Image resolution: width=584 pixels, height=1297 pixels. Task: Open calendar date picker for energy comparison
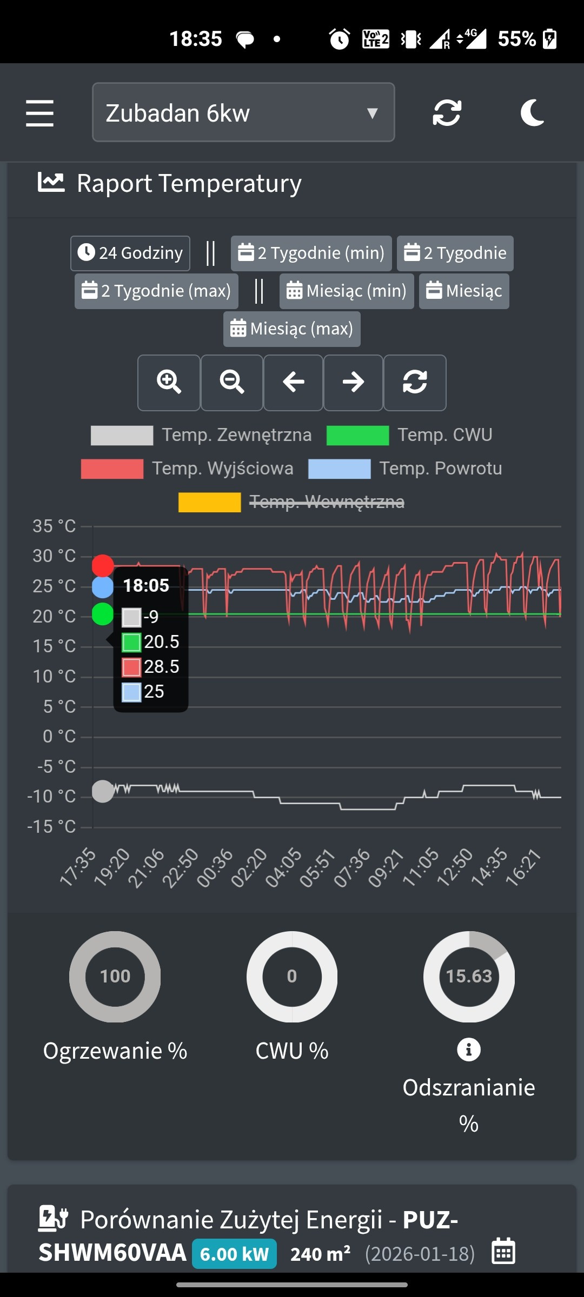(x=503, y=1252)
